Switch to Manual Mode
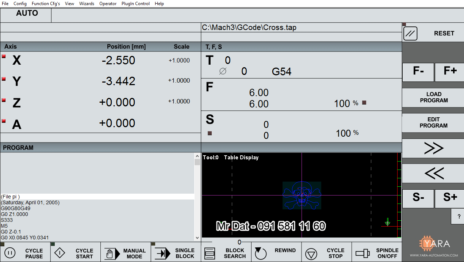The width and height of the screenshot is (464, 262). tap(126, 253)
